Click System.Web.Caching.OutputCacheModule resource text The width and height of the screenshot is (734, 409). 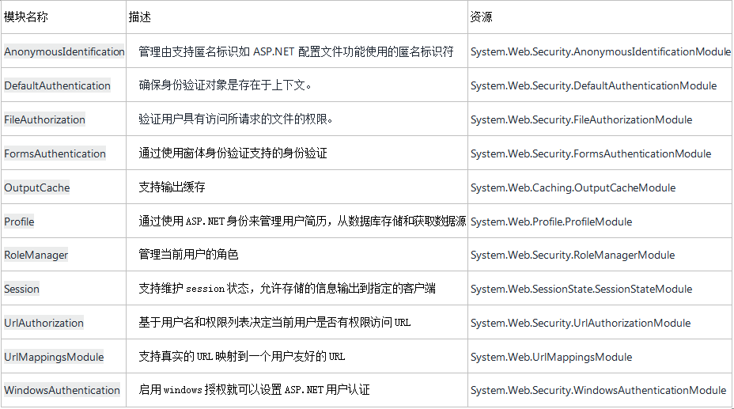tap(573, 187)
